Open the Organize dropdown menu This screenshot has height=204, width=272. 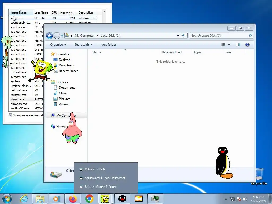(58, 45)
